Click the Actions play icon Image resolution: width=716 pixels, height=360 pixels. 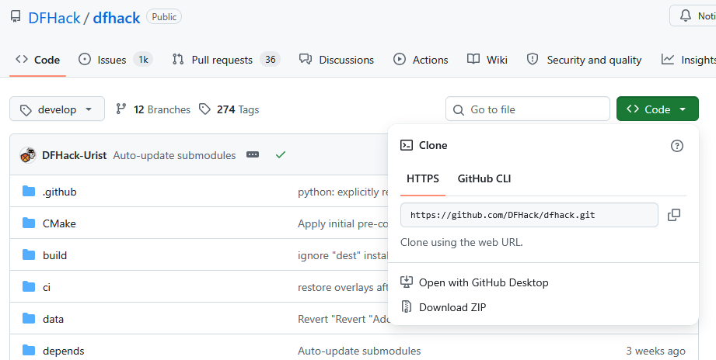coord(400,59)
